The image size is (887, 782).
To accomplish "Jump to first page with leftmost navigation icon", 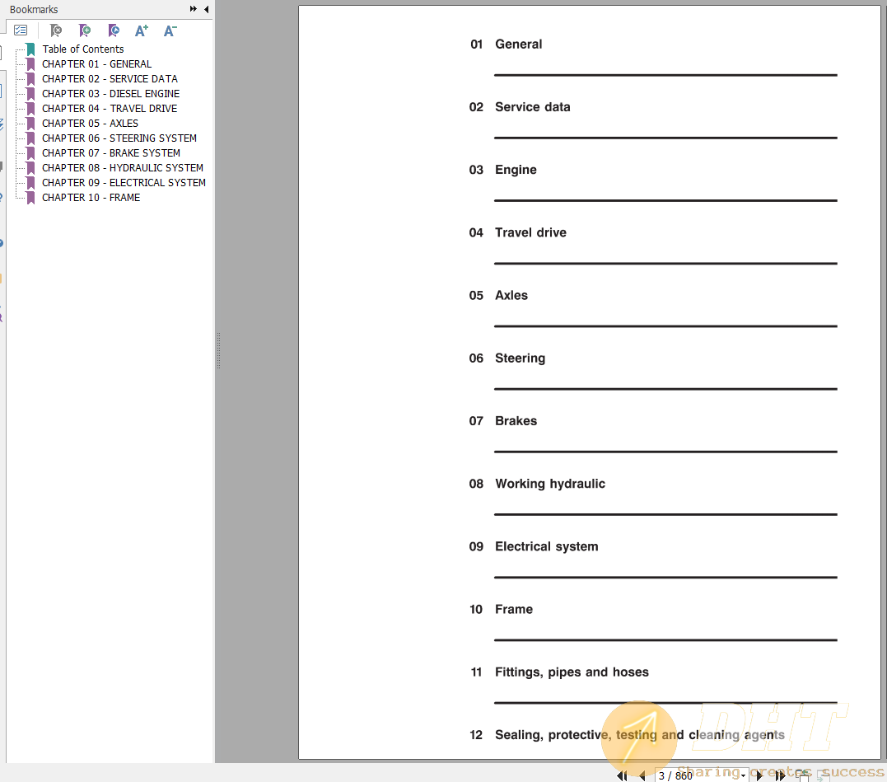I will [x=623, y=775].
